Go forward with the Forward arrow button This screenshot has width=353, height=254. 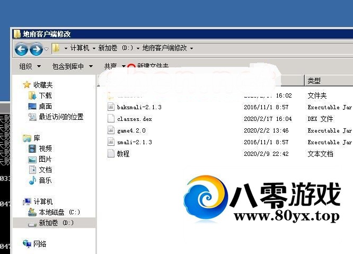pyautogui.click(x=36, y=49)
